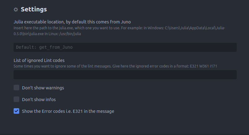Click the gear icon beside Settings

click(x=16, y=10)
